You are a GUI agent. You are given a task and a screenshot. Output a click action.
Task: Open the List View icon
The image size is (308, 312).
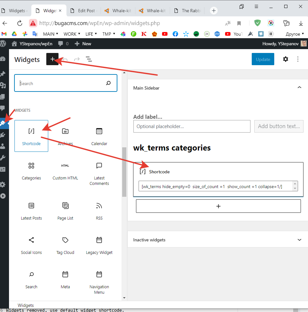(89, 59)
